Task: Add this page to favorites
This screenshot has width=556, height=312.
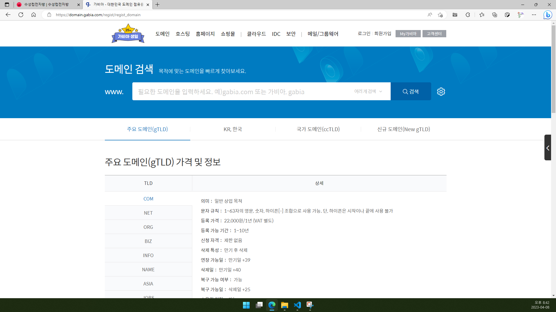Action: click(x=440, y=15)
